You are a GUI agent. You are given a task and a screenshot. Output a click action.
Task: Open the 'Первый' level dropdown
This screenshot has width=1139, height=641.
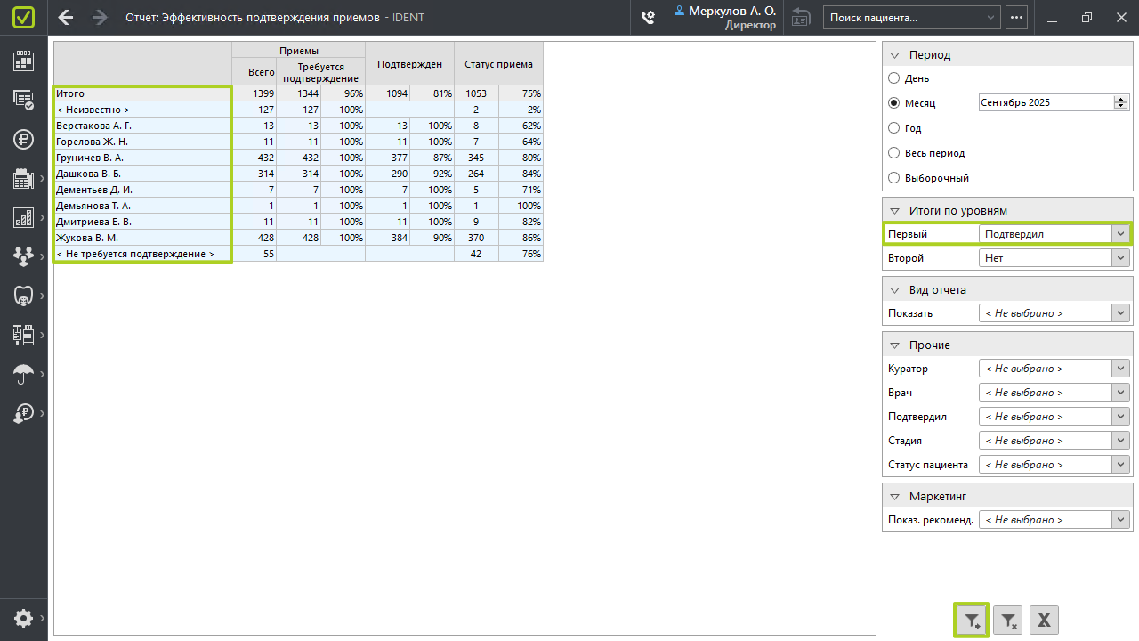[x=1120, y=234]
